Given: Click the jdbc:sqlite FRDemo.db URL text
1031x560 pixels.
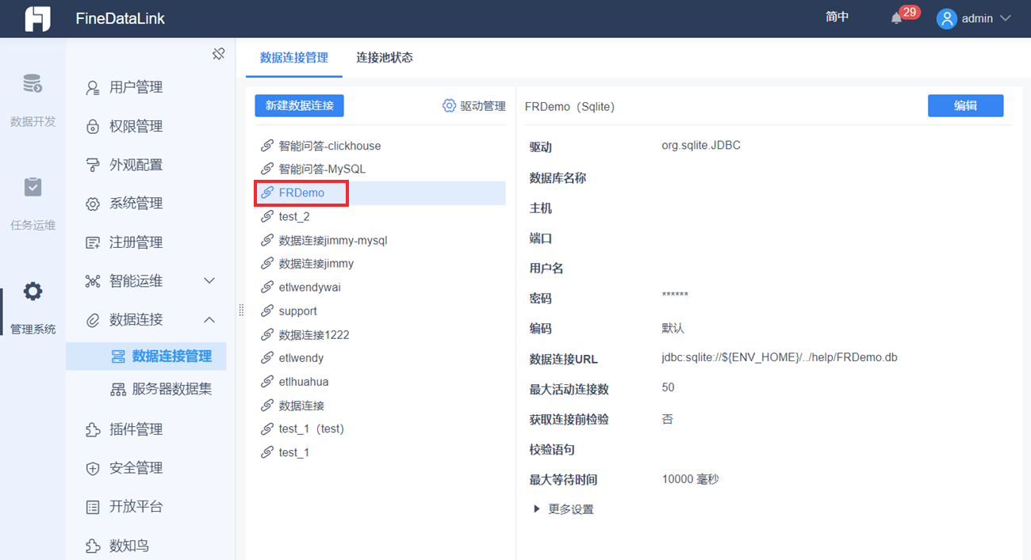Looking at the screenshot, I should [780, 357].
